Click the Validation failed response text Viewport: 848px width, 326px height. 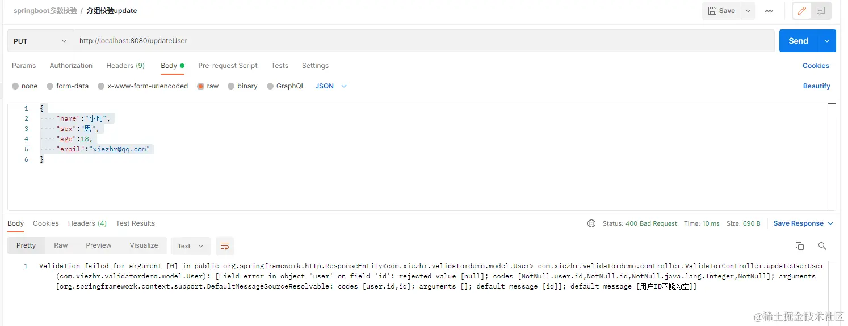tap(431, 276)
